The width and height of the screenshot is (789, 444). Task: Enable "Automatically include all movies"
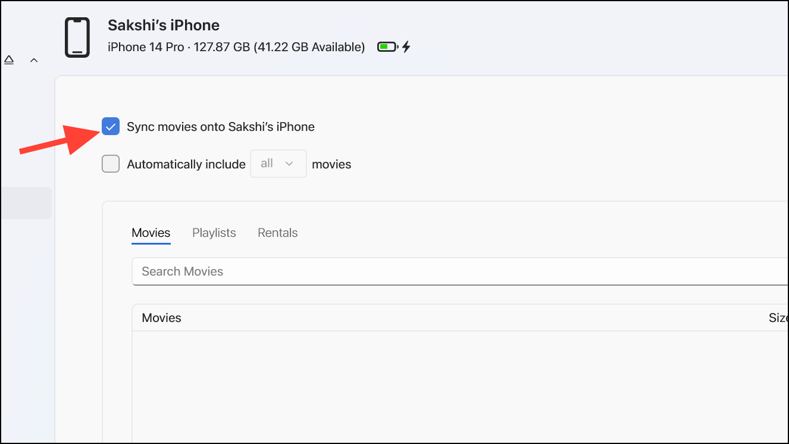click(110, 164)
